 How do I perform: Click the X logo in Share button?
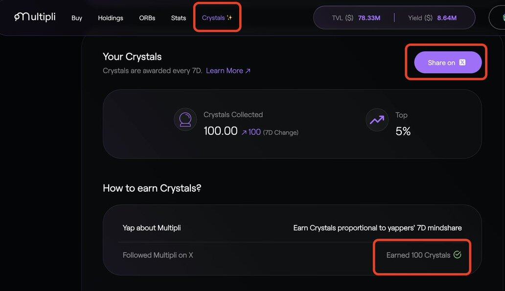[462, 63]
